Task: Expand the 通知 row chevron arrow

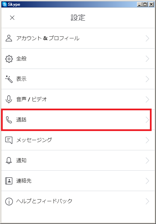Action: [x=148, y=161]
